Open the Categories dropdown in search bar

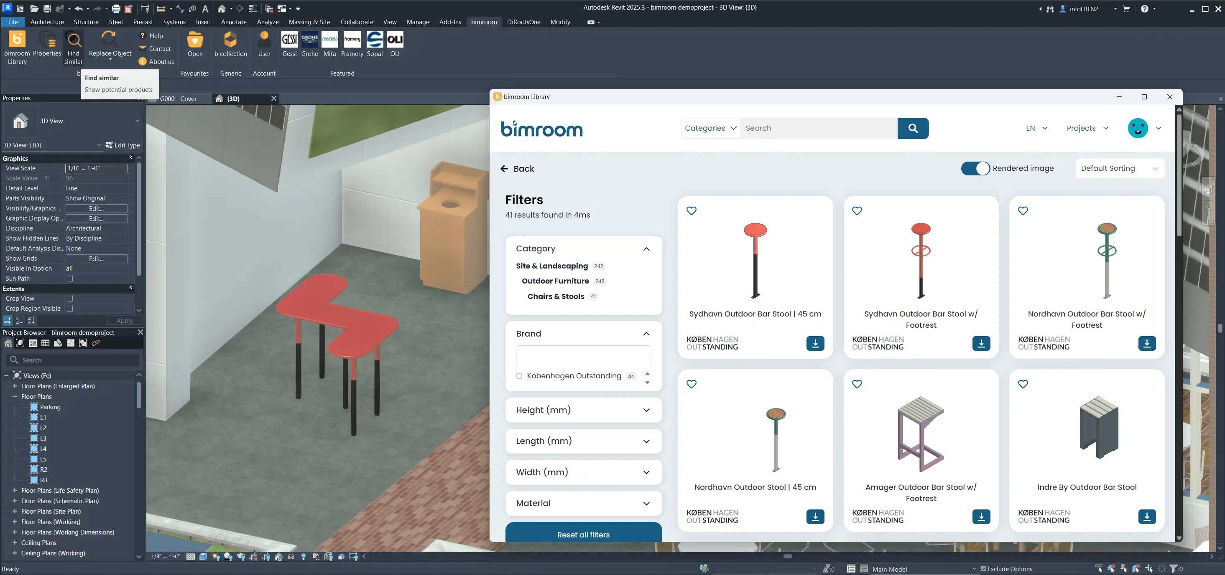710,128
